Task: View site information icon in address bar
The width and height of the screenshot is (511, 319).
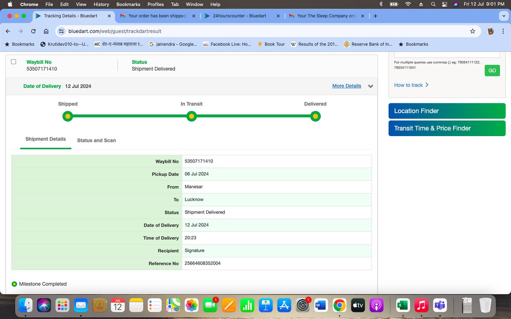Action: (61, 31)
